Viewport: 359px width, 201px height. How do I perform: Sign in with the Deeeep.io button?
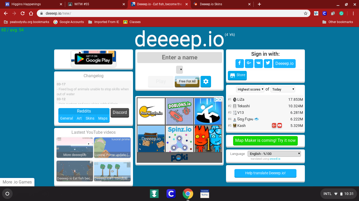click(x=284, y=63)
